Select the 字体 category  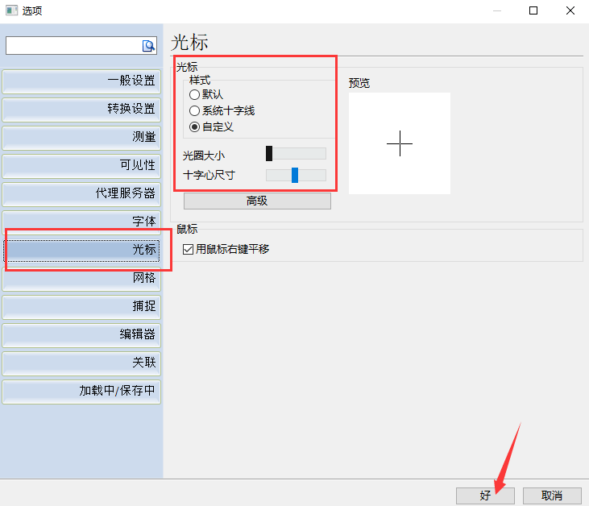pyautogui.click(x=81, y=222)
